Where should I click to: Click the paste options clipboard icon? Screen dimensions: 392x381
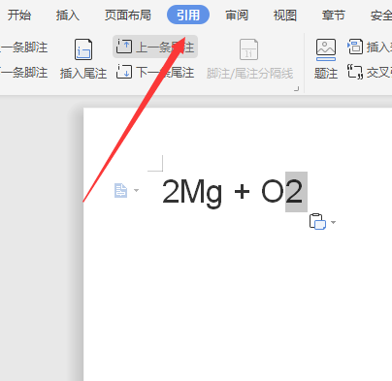(317, 222)
